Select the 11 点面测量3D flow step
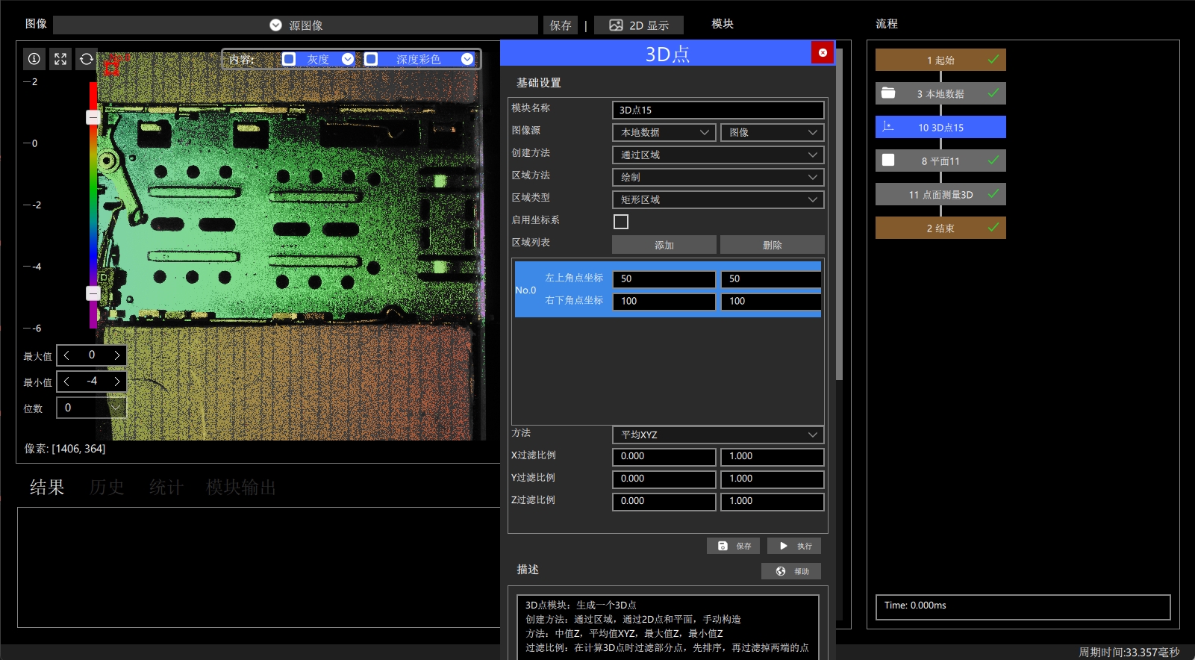 click(x=940, y=194)
